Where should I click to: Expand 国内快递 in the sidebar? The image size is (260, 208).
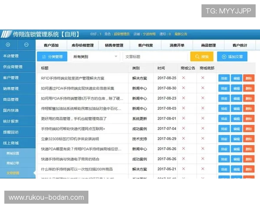[18, 110]
